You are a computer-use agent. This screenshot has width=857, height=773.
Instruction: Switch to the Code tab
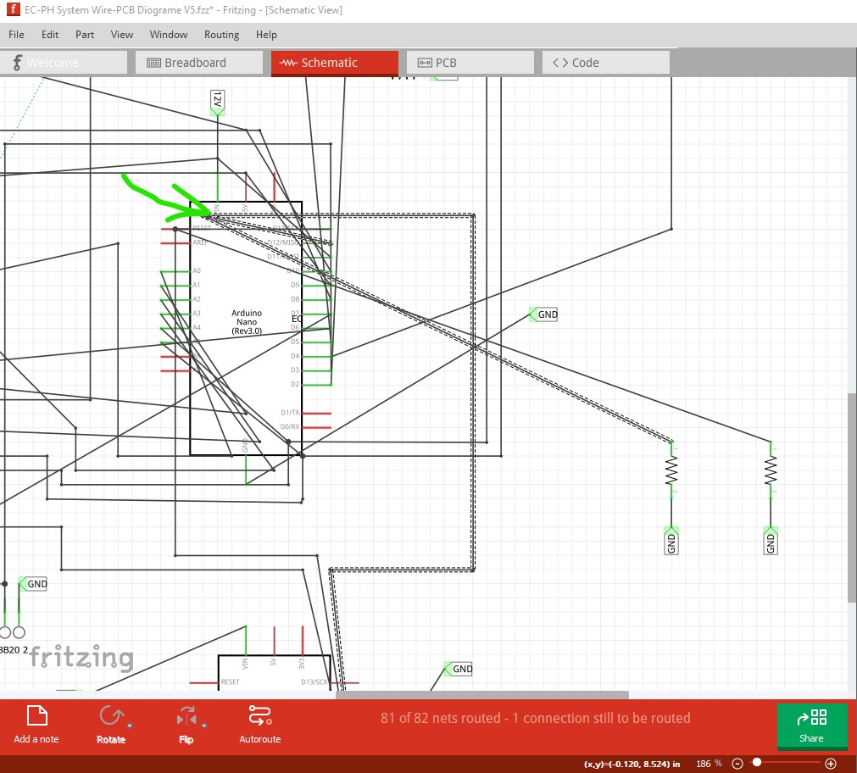(x=605, y=63)
